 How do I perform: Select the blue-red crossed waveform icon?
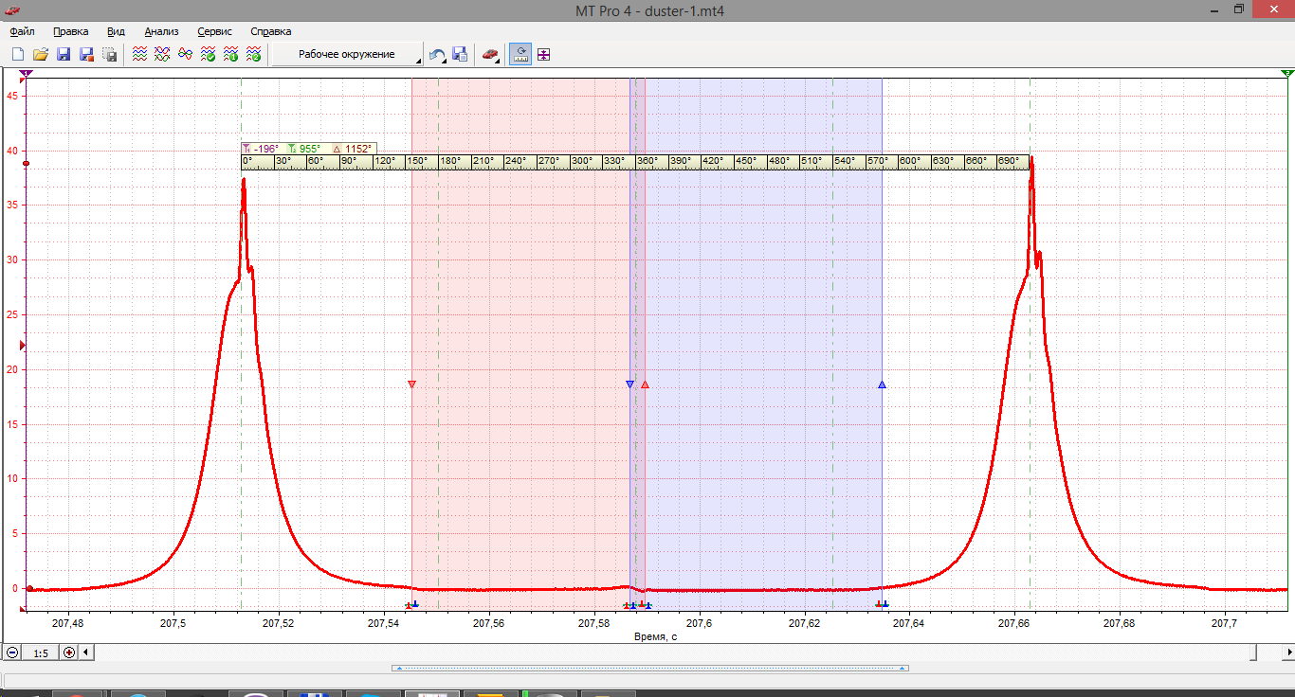tap(185, 55)
